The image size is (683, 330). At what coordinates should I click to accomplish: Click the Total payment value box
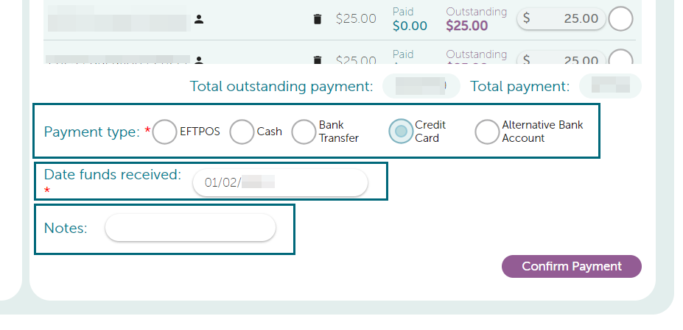tap(610, 86)
